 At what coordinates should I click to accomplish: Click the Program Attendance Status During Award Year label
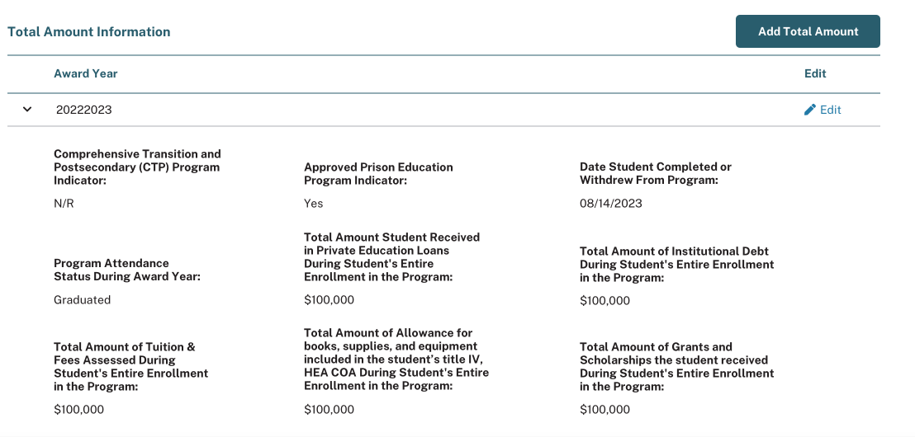127,270
